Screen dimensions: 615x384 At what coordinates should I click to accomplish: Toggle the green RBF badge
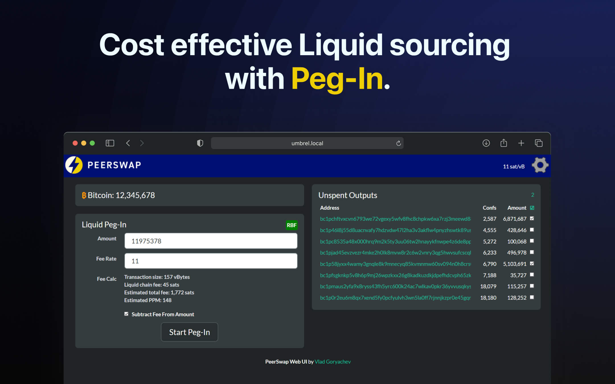(292, 225)
